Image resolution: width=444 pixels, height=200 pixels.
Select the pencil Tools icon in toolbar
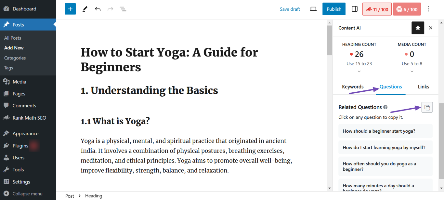click(x=85, y=9)
